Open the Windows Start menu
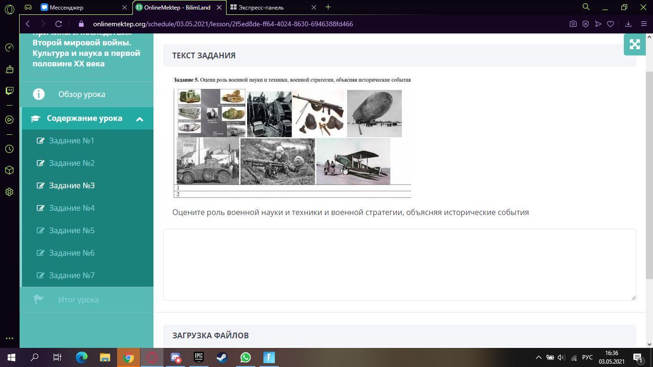 11,357
